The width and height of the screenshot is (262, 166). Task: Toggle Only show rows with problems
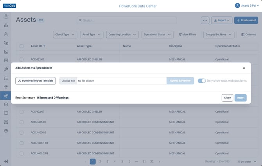click(x=202, y=81)
